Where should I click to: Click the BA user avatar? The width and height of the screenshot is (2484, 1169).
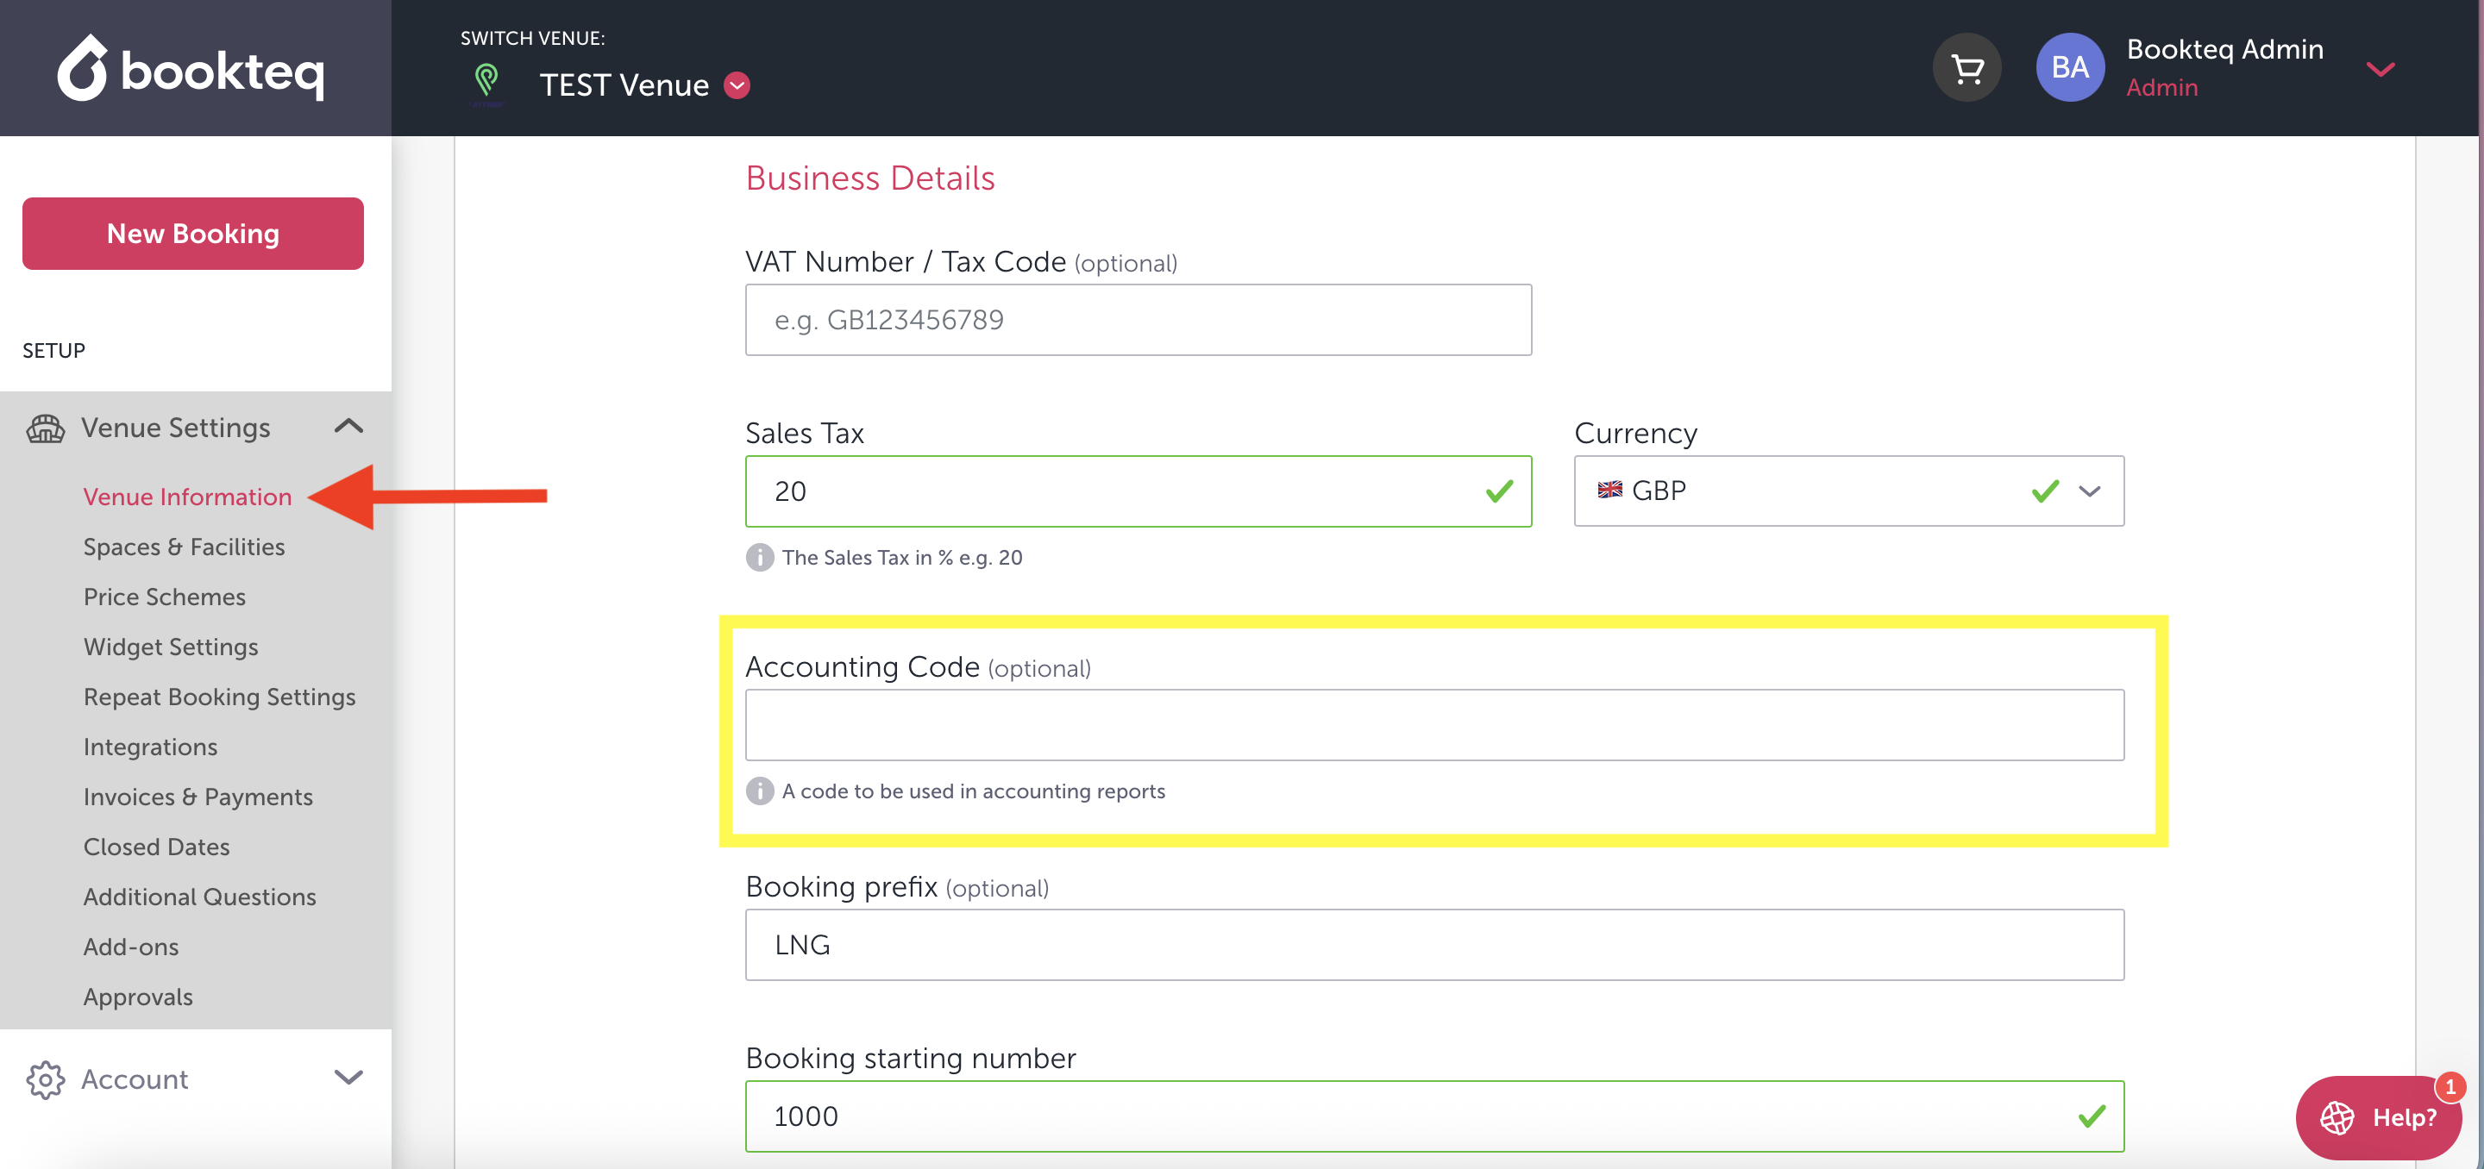point(2069,67)
